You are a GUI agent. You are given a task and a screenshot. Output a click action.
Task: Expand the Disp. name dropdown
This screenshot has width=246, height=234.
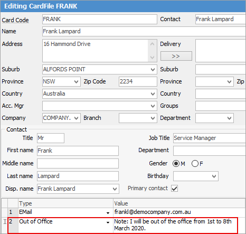pyautogui.click(x=115, y=189)
